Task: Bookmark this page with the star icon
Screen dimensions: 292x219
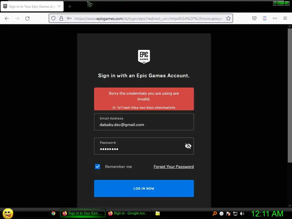Action: (x=228, y=18)
